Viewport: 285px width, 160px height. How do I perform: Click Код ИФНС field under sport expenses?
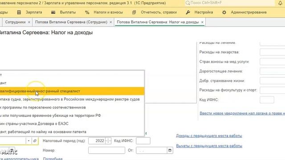point(267,100)
